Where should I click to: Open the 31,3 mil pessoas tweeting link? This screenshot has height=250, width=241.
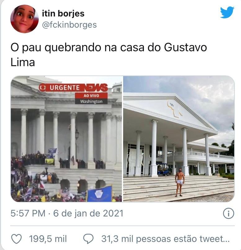point(165,239)
